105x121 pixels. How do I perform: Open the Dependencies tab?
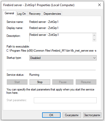pos(52,14)
